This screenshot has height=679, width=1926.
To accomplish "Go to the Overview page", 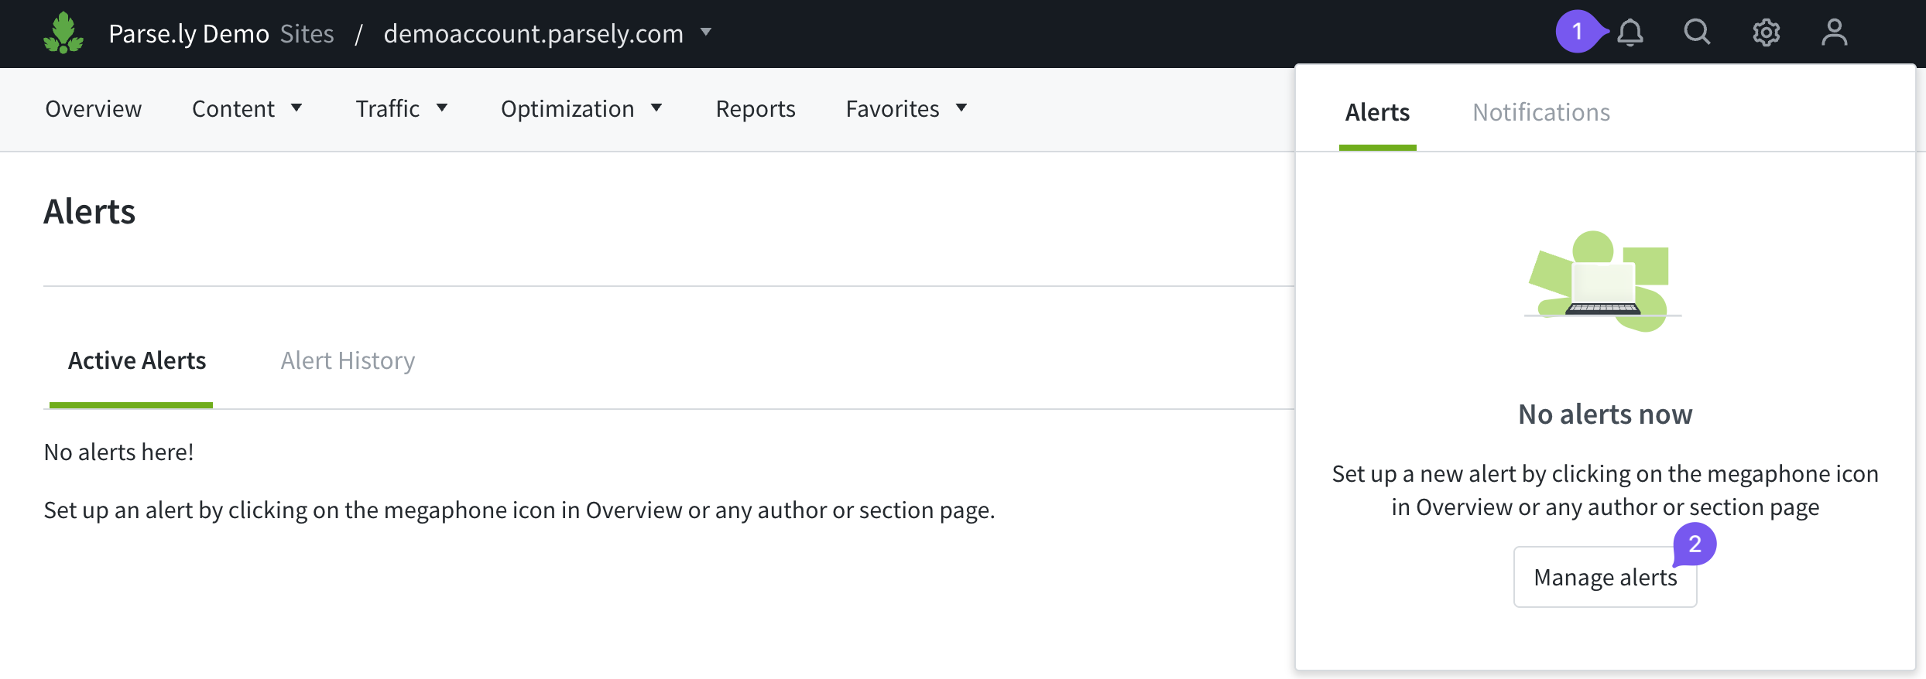I will [94, 109].
